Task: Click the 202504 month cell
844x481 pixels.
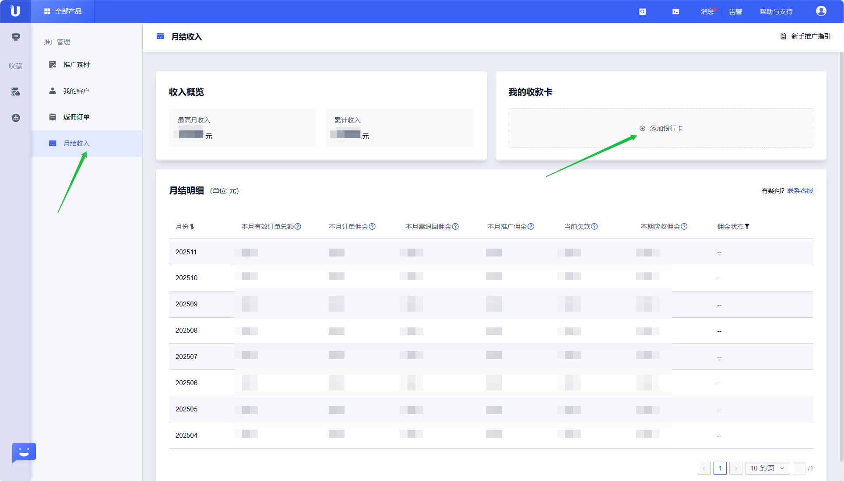Action: coord(186,435)
